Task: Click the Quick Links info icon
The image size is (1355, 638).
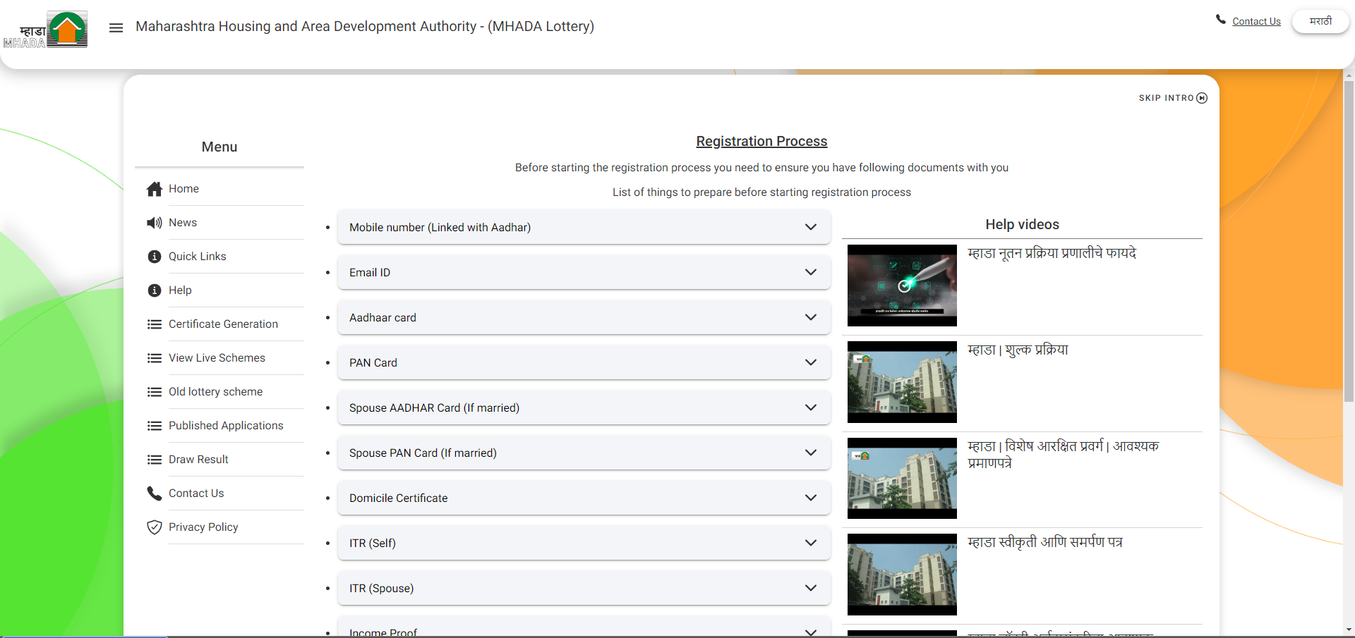Action: pyautogui.click(x=155, y=257)
